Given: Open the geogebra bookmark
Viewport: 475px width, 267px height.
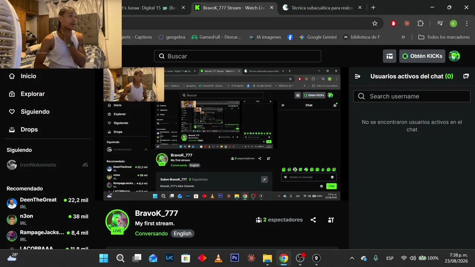Looking at the screenshot, I should [171, 37].
